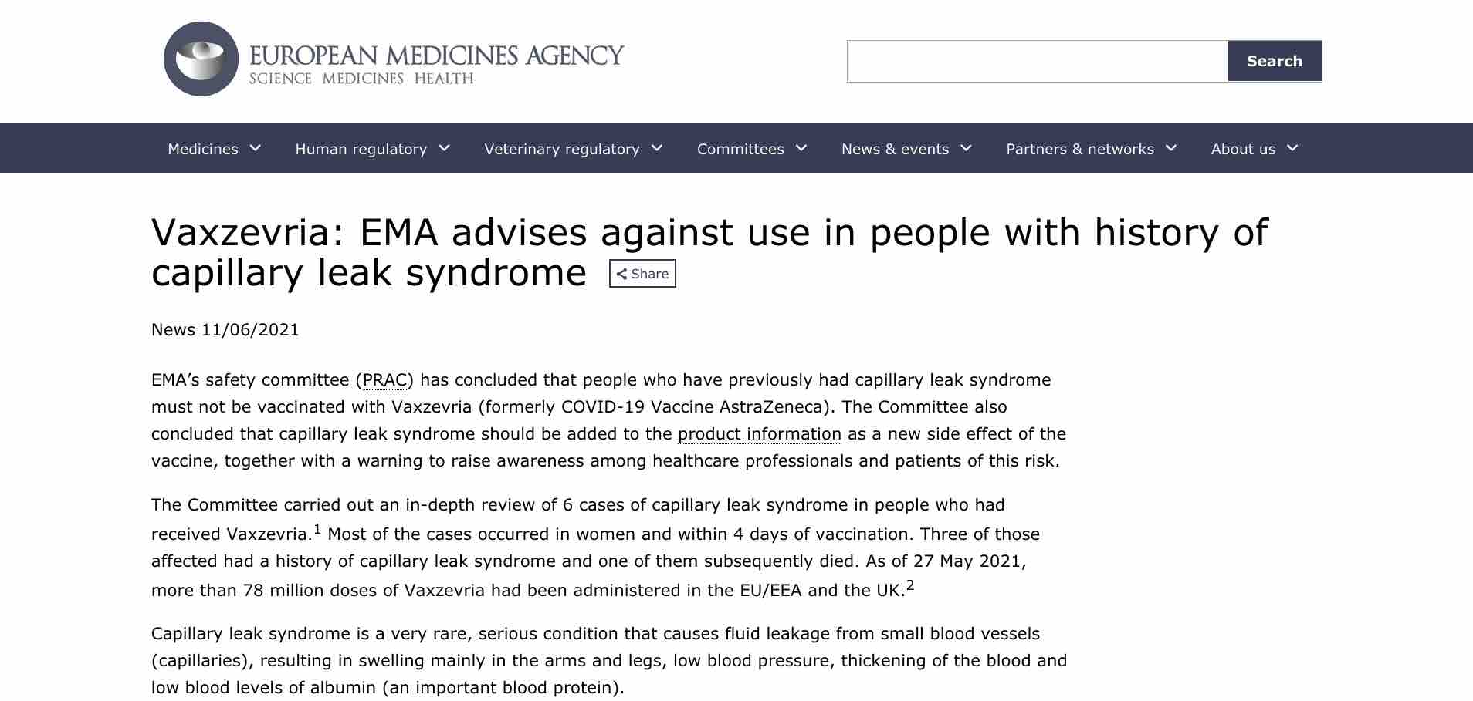Expand the About us chevron
Screen dimensions: 1473x701
point(1292,148)
